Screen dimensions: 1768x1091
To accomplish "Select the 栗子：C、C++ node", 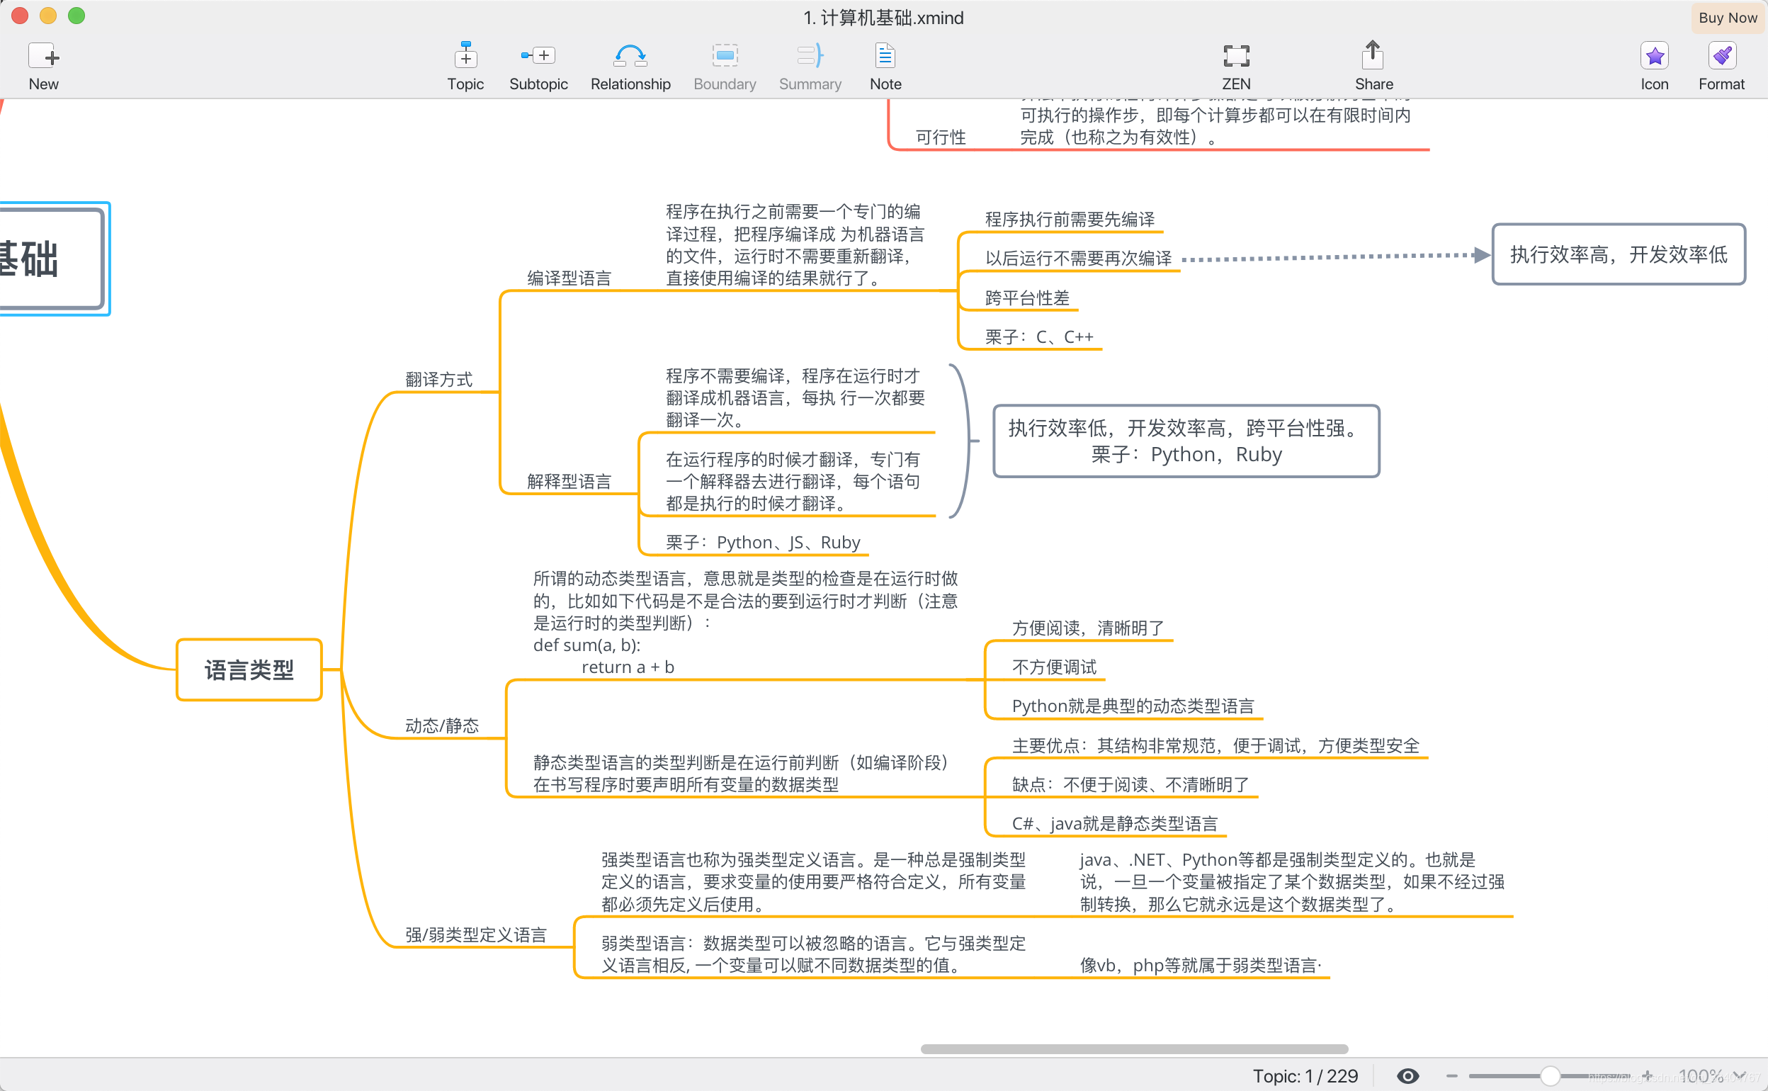I will 1038,337.
